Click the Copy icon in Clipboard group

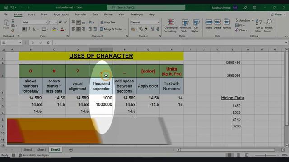click(x=13, y=26)
